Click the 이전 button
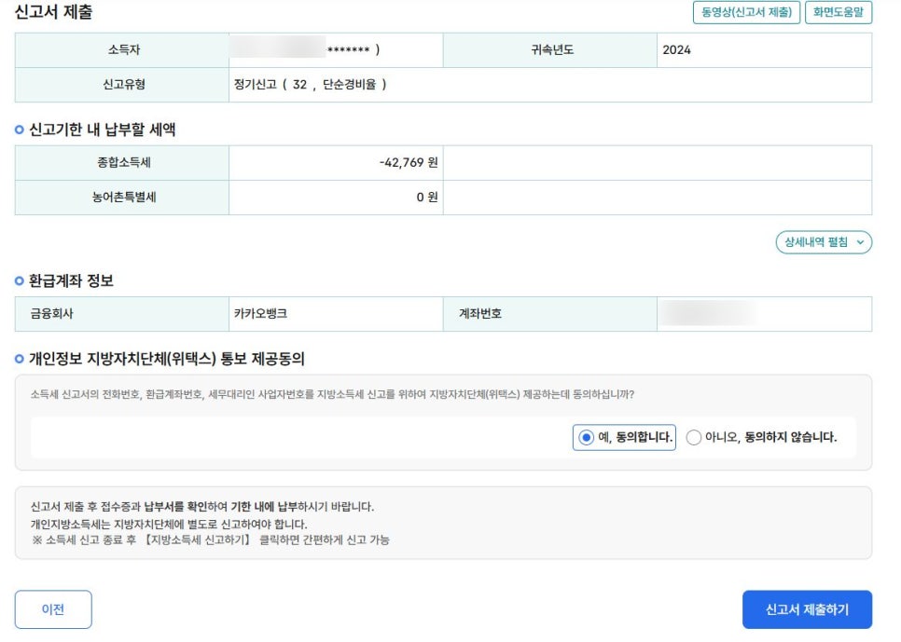This screenshot has height=642, width=901. (x=53, y=608)
